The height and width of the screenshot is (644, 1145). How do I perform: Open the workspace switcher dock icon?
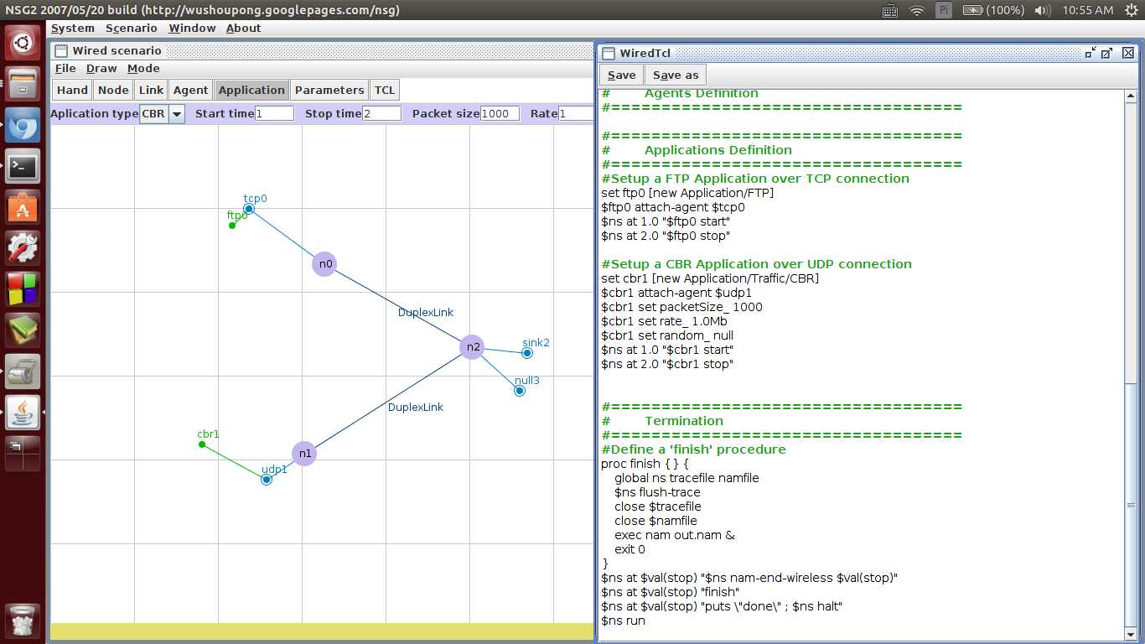(23, 453)
